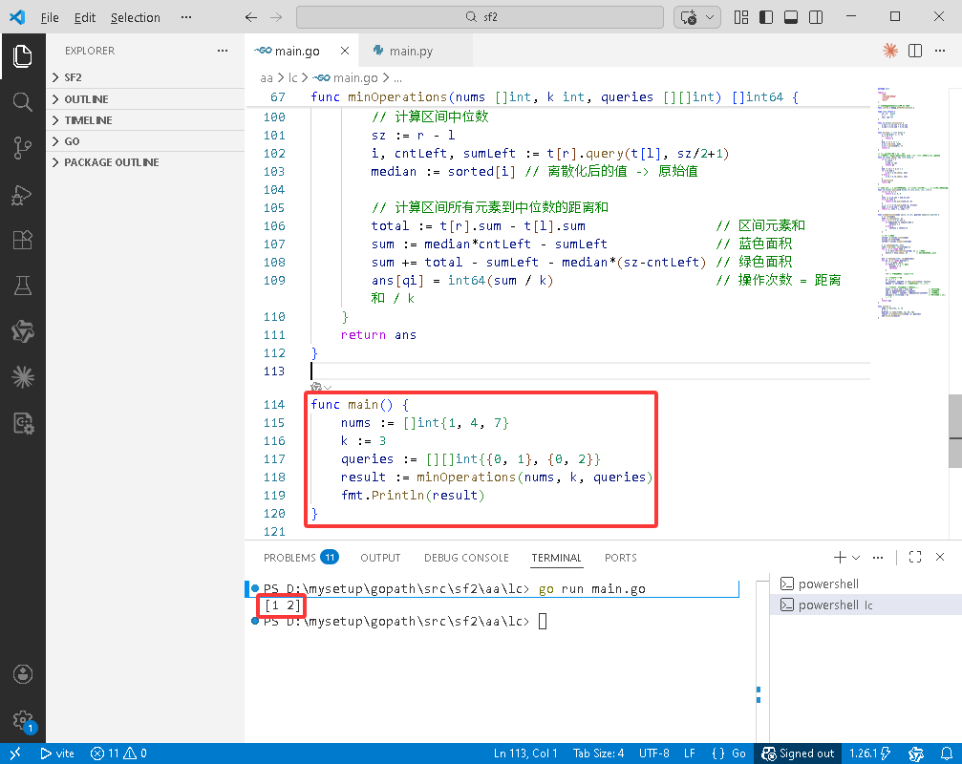The width and height of the screenshot is (962, 764).
Task: Expand the SF2 folder section
Action: pyautogui.click(x=145, y=77)
